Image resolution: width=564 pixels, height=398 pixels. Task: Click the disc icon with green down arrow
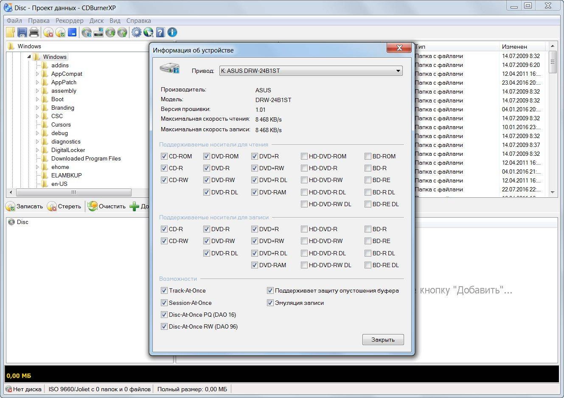point(110,32)
